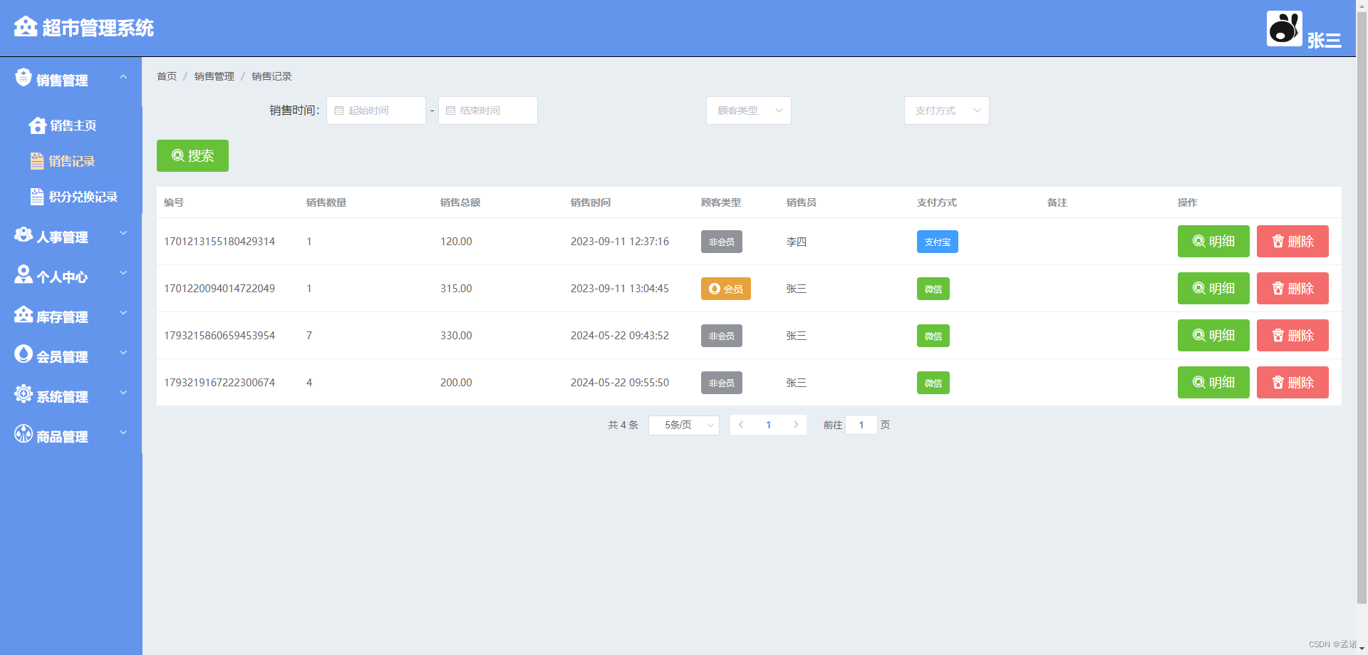Click 删除 for the 315.00 sale
1368x655 pixels.
click(1292, 288)
